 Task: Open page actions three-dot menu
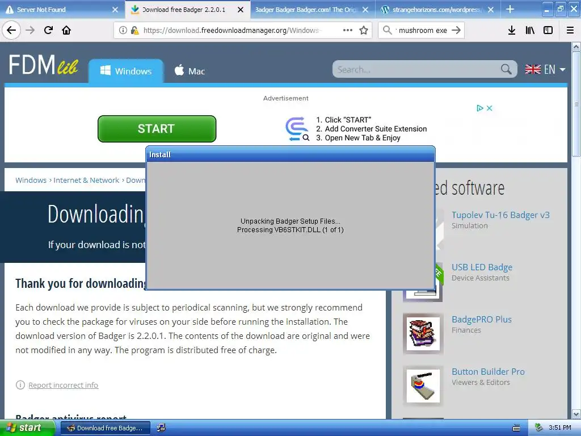tap(348, 30)
